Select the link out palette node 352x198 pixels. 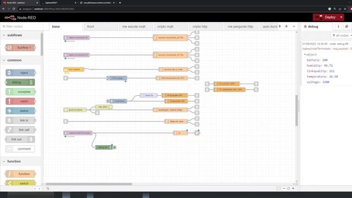click(x=20, y=139)
